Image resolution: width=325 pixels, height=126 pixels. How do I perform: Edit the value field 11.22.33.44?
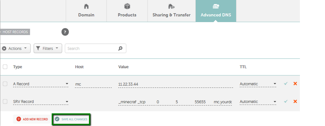[x=176, y=84]
